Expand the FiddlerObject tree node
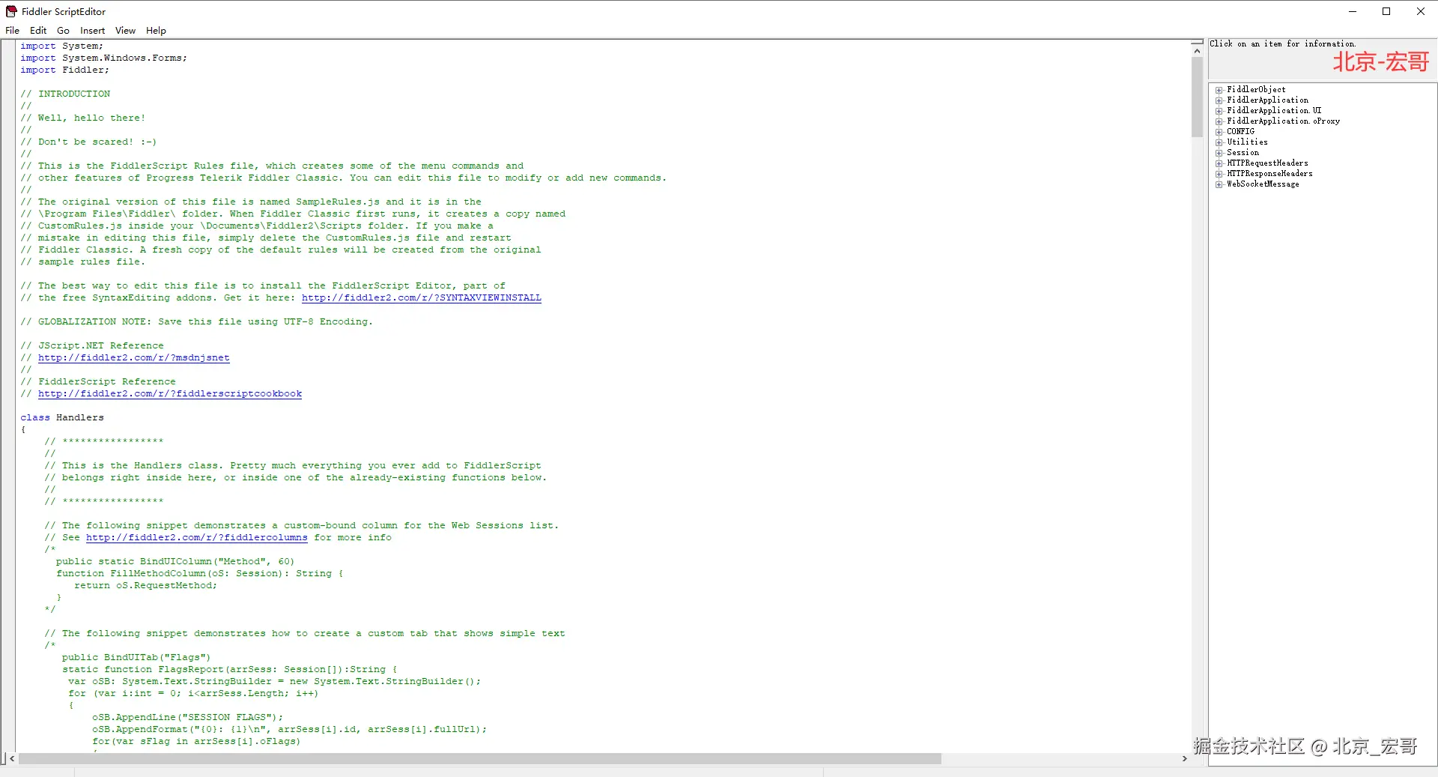Image resolution: width=1438 pixels, height=777 pixels. [x=1219, y=90]
